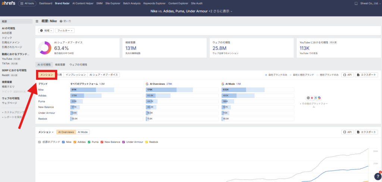Click the Ahrefs logo

point(8,3)
